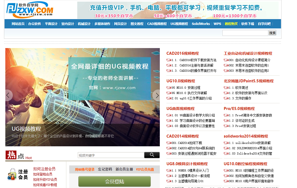Screen dimensions: 297x188
Task: Open UG10.0数控编程视频教程 heading
Action: pyautogui.click(x=246, y=164)
